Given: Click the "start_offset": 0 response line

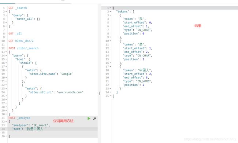Looking at the screenshot, I should point(138,22).
